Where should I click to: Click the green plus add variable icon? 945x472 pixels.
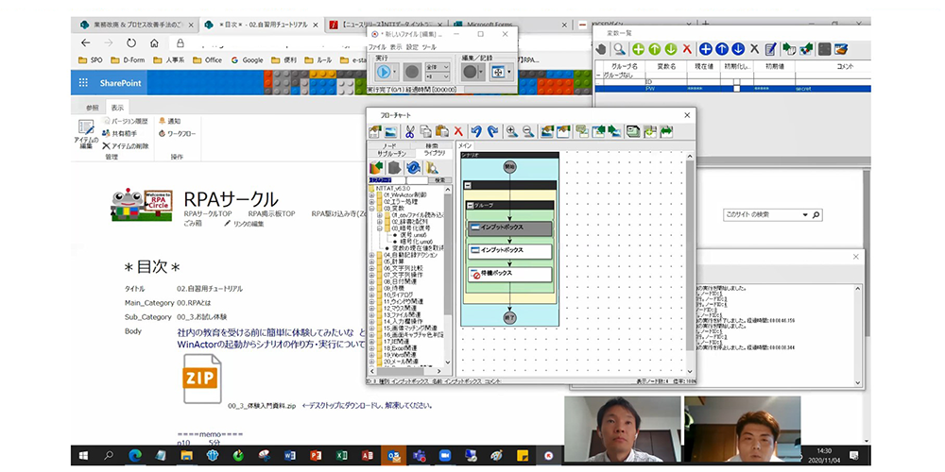click(639, 49)
